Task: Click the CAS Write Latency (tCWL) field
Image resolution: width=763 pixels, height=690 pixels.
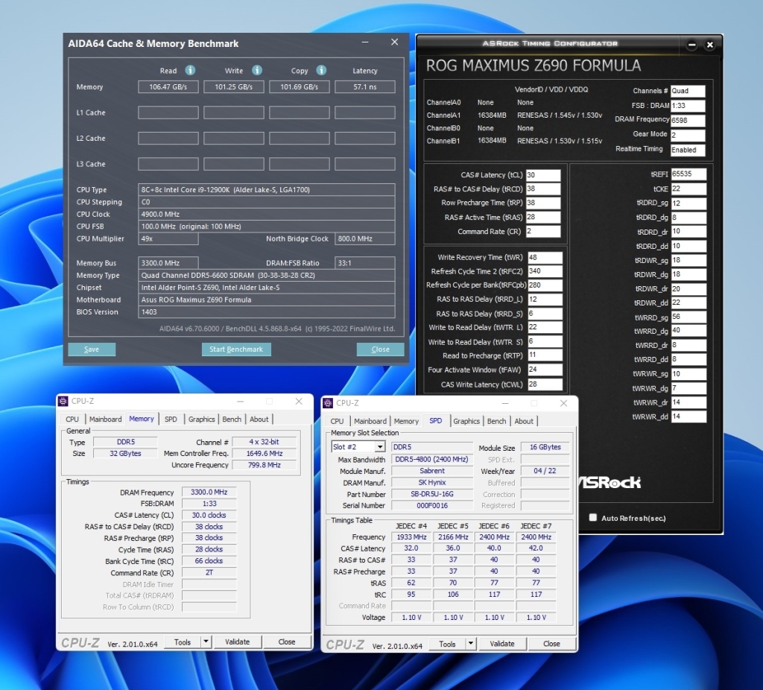Action: (x=545, y=384)
